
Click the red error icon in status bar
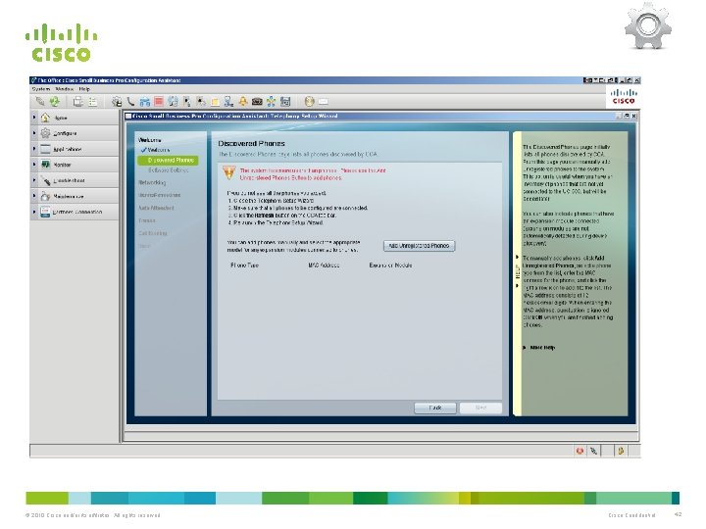pos(580,451)
